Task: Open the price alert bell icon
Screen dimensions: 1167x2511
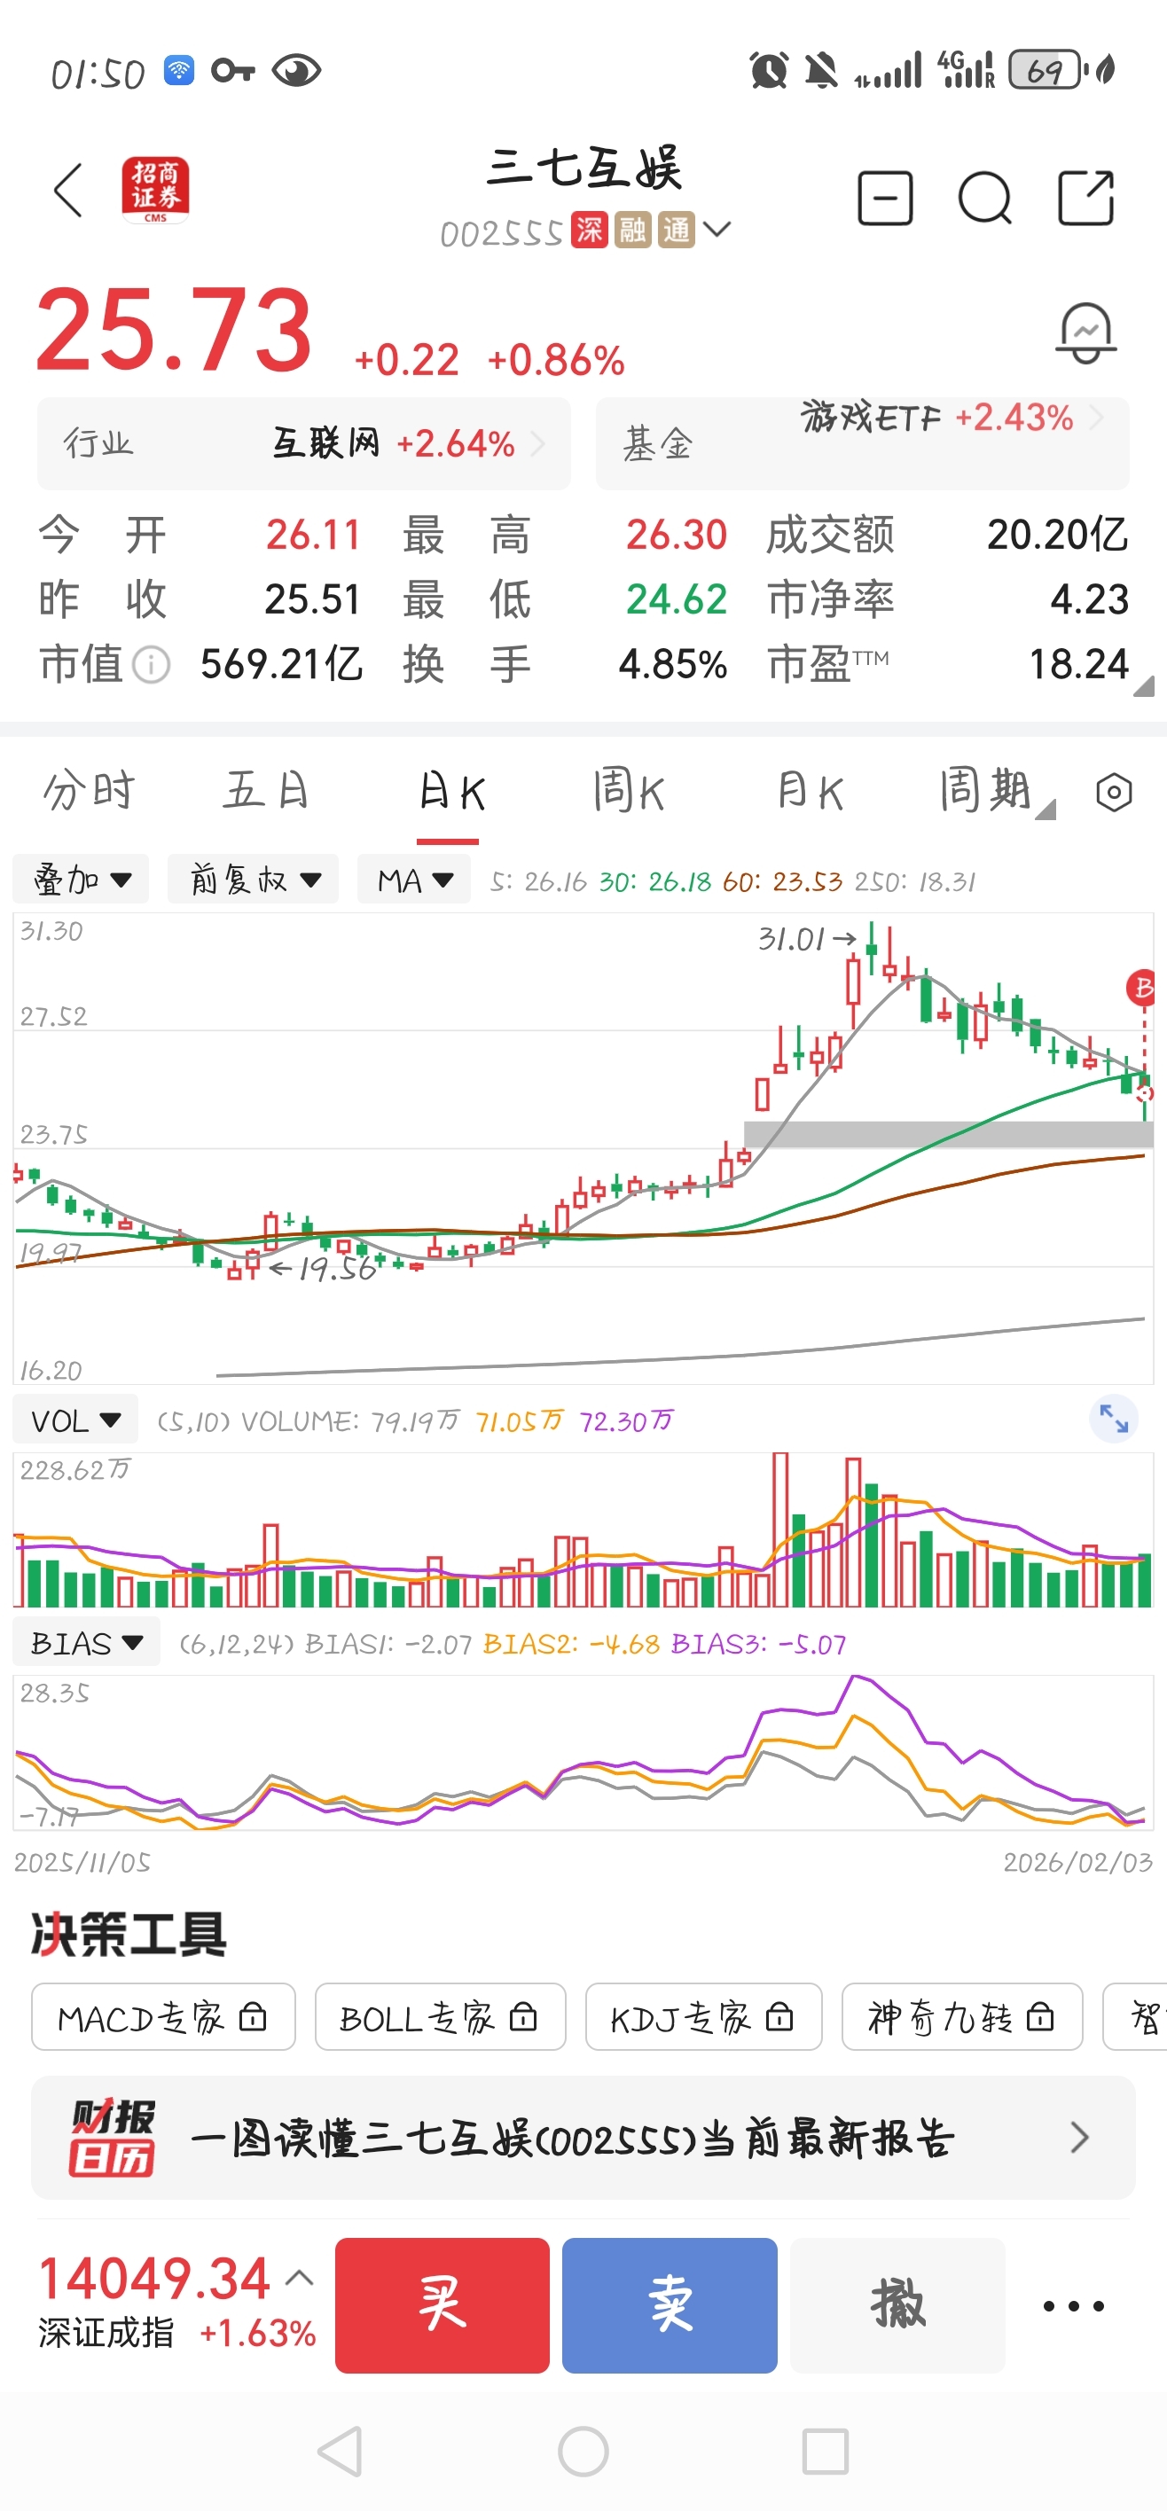Action: coord(1086,332)
